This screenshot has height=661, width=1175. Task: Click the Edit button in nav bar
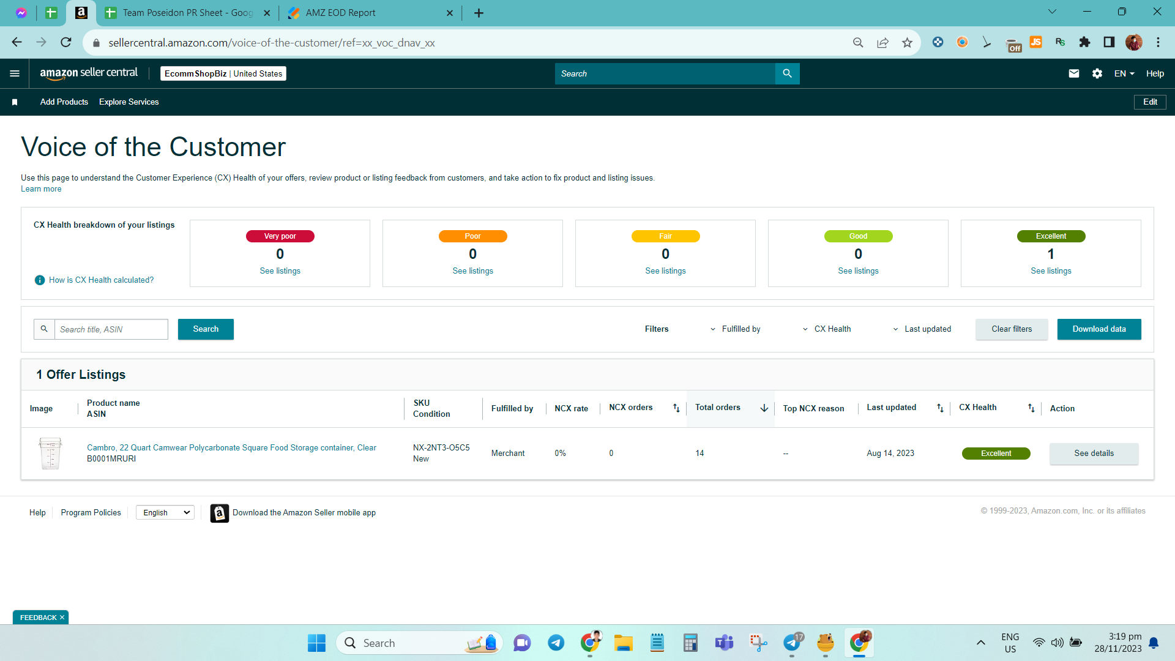pyautogui.click(x=1150, y=102)
